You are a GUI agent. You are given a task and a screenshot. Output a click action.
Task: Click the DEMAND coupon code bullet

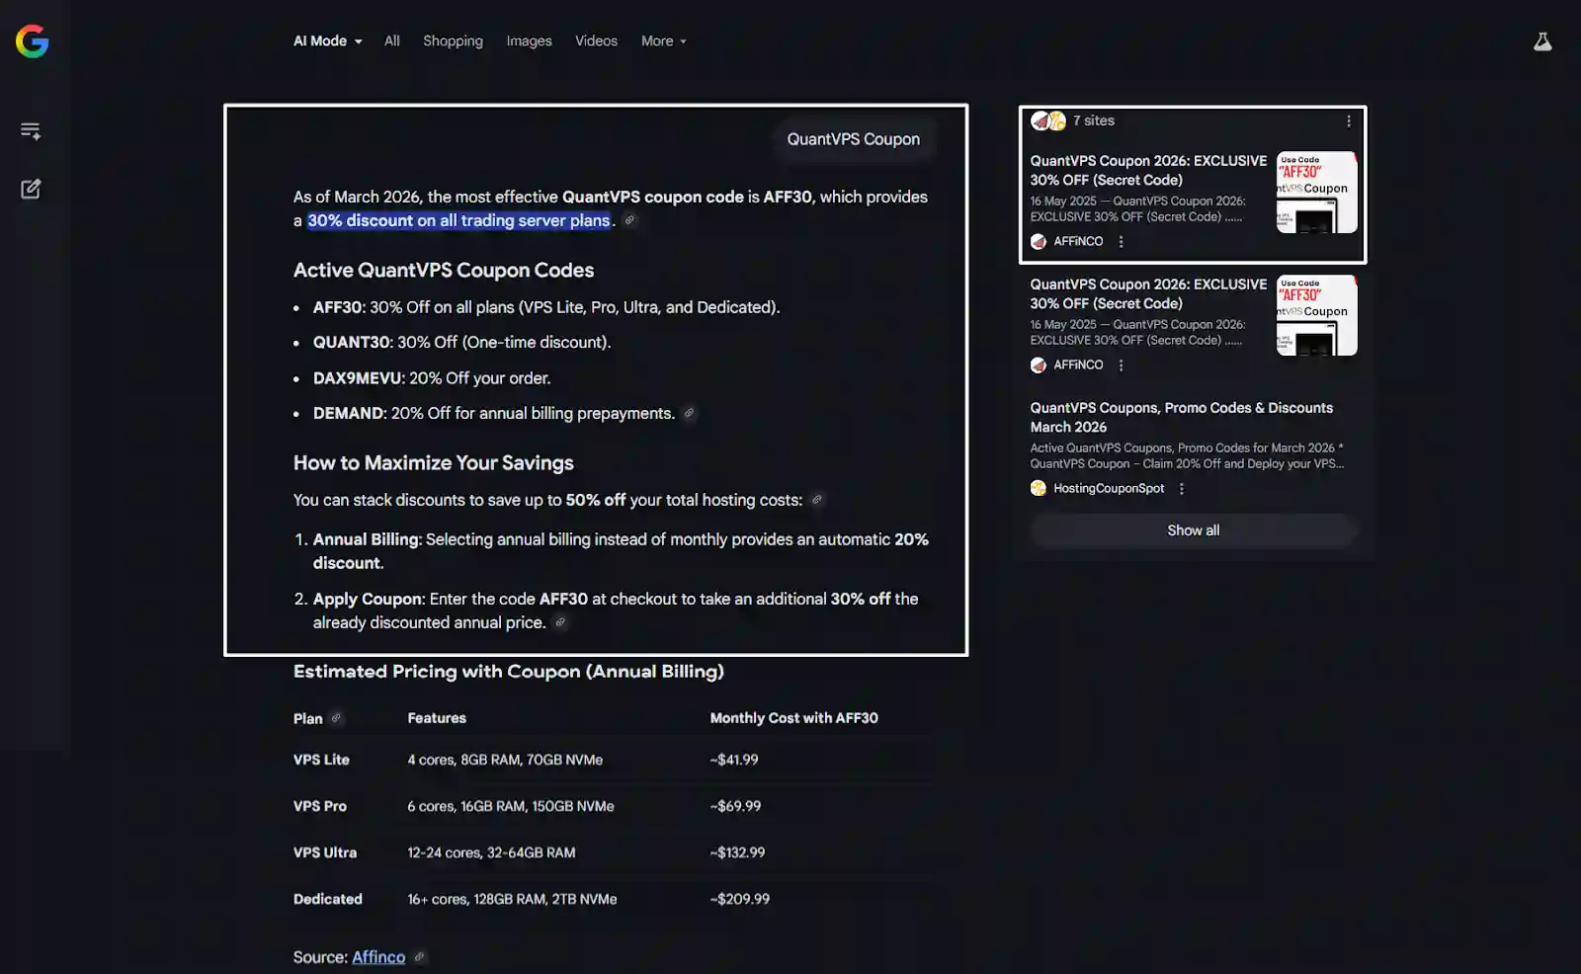click(494, 413)
